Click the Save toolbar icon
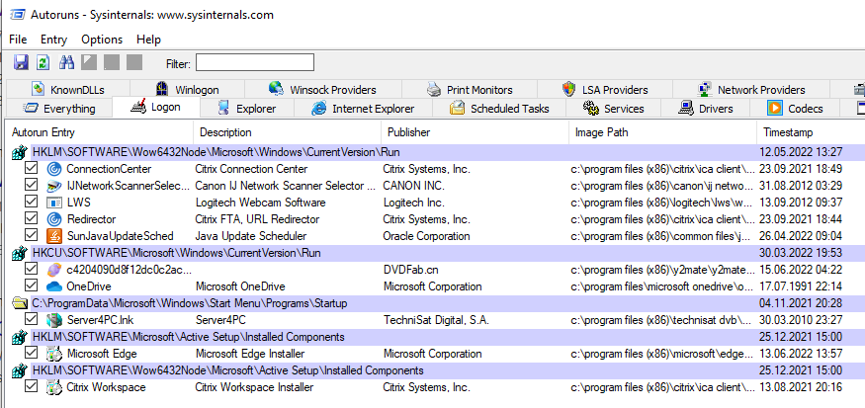The width and height of the screenshot is (865, 408). [x=21, y=62]
